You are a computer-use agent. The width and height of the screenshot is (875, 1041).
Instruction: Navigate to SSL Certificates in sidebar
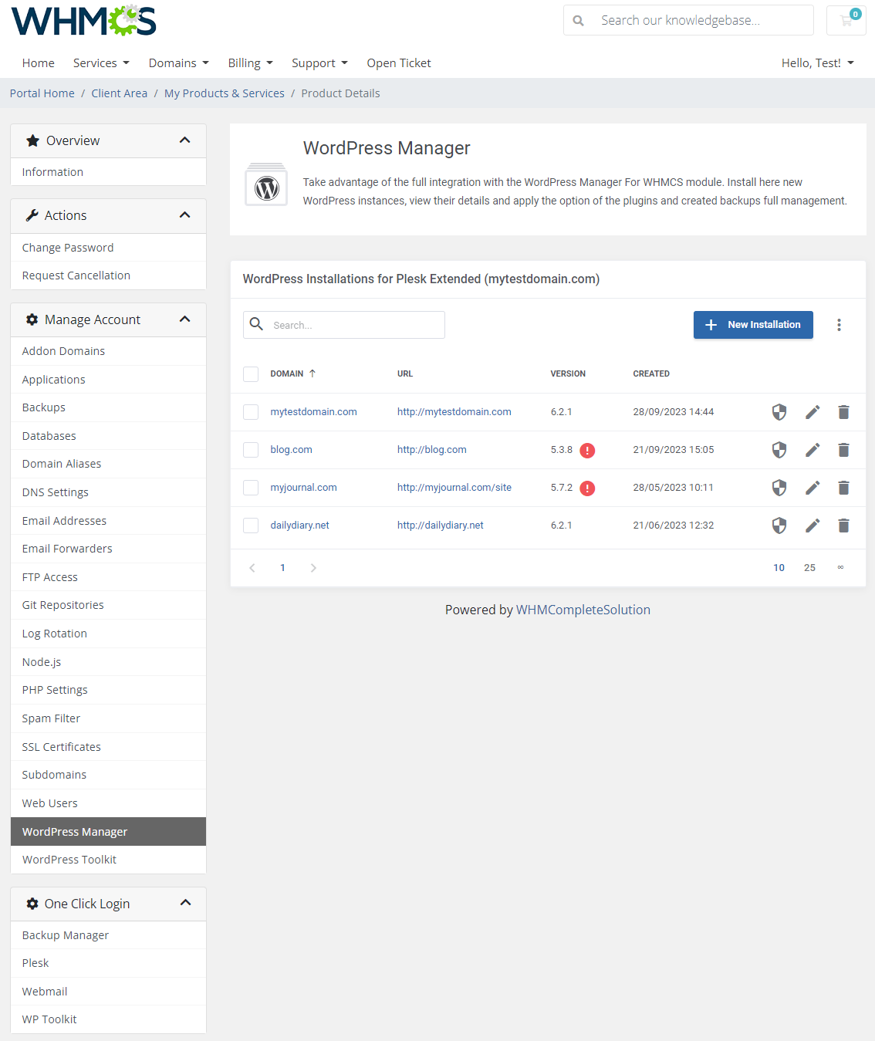click(61, 746)
